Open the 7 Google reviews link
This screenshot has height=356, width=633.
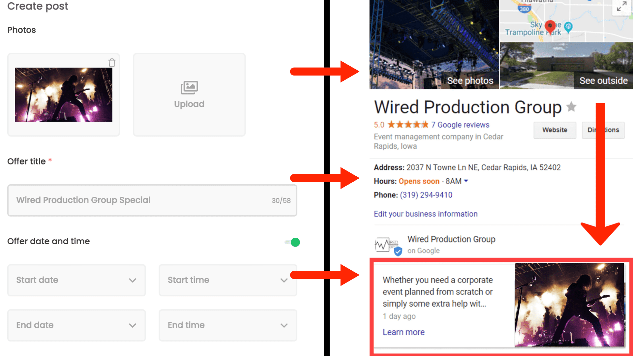(x=460, y=125)
